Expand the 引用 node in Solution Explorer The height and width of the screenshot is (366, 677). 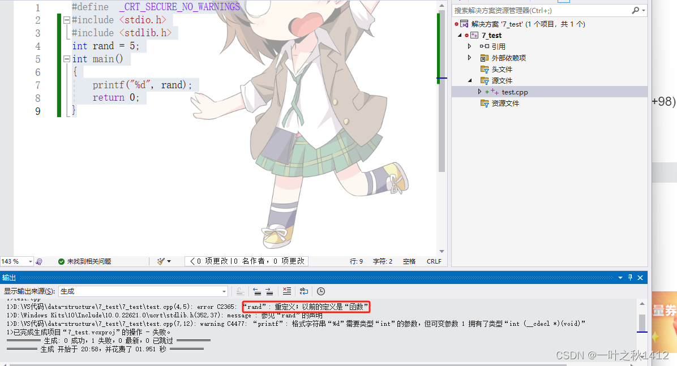pyautogui.click(x=469, y=46)
